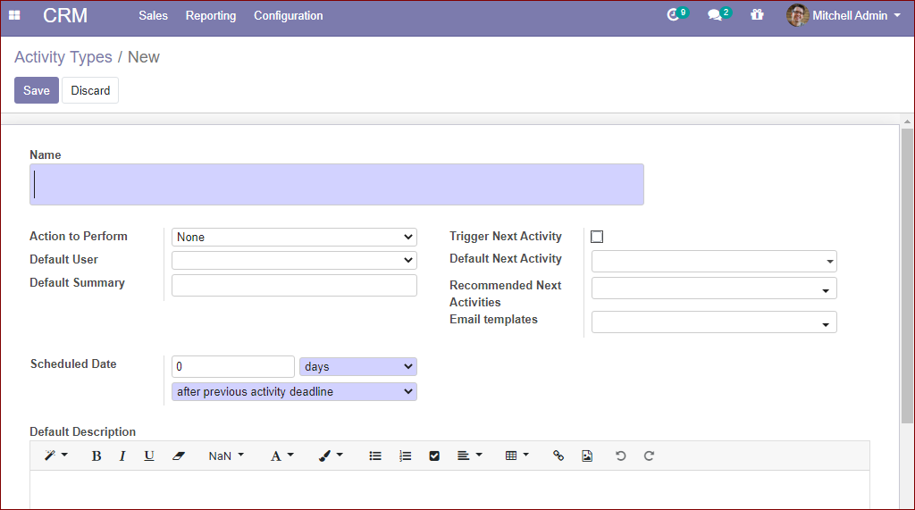This screenshot has width=915, height=510.
Task: Click the eraser remove-format icon
Action: tap(179, 456)
